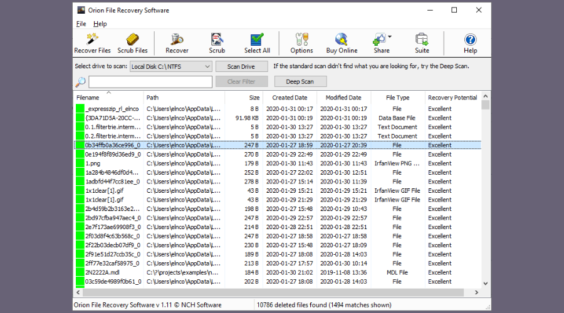Click green status square for 2N2222A.mdl
The height and width of the screenshot is (313, 564).
pos(80,272)
